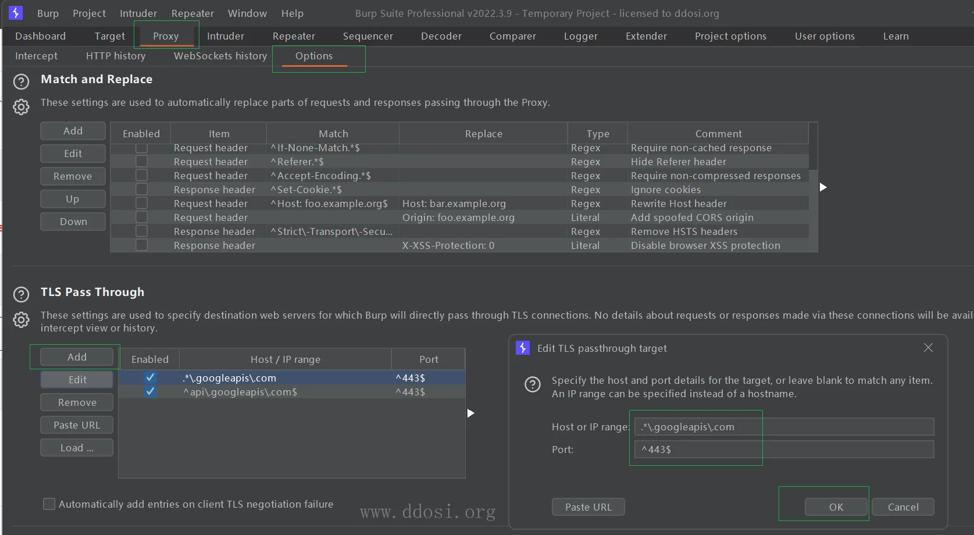
Task: Enable the If-None-Match rule checkbox
Action: pyautogui.click(x=141, y=147)
